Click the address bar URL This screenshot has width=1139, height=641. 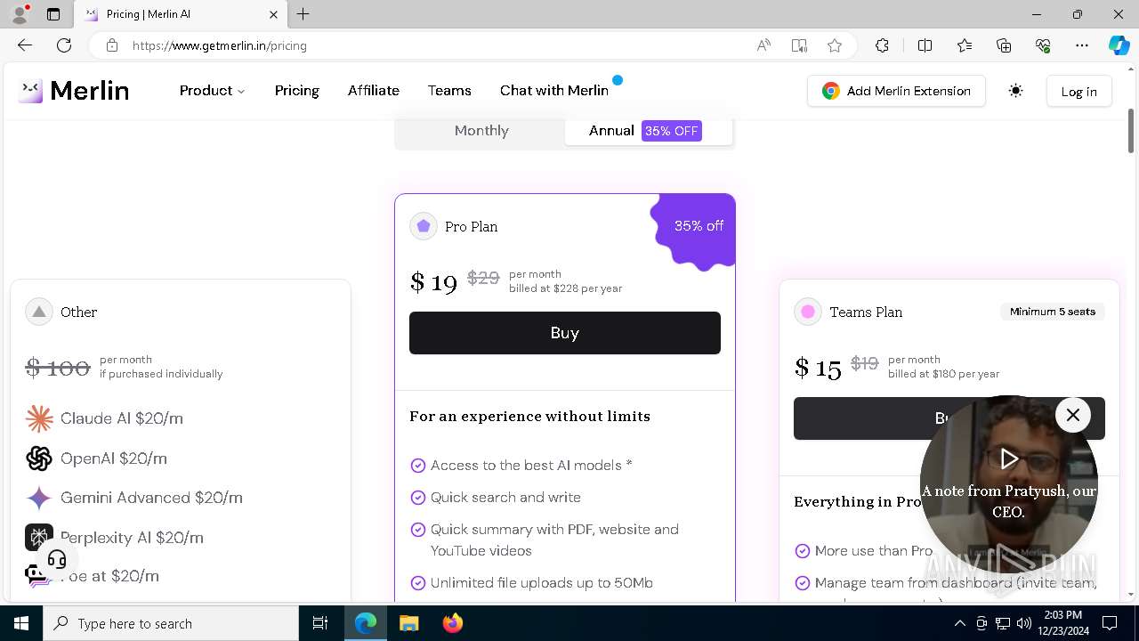pos(220,45)
